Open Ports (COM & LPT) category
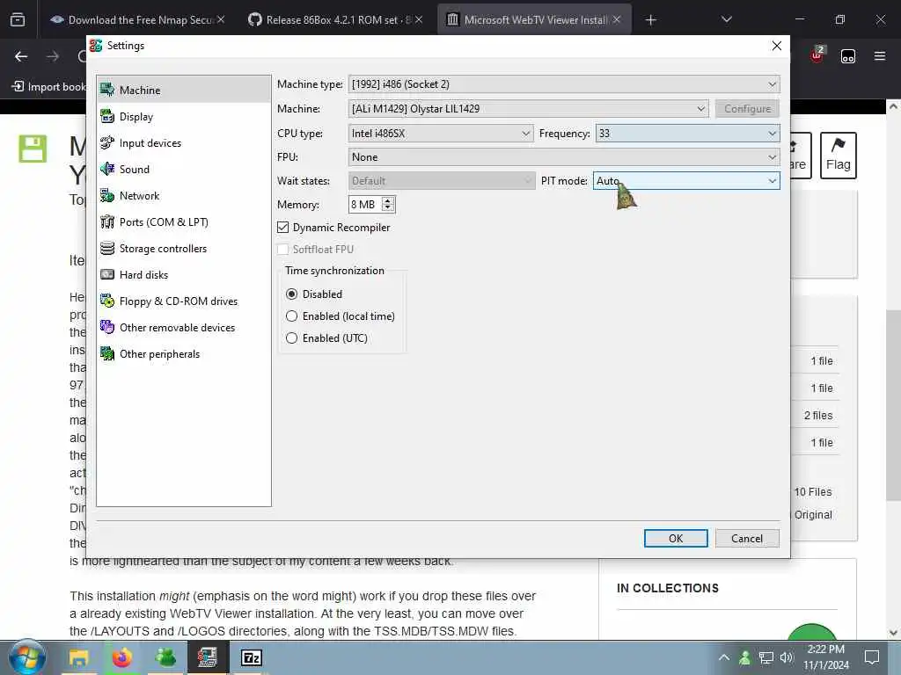 [183, 222]
